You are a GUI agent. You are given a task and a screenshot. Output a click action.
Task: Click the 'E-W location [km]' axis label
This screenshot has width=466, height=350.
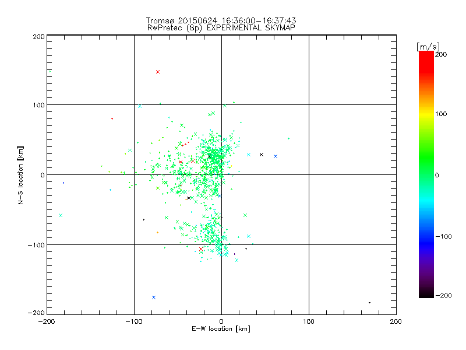pos(221,329)
